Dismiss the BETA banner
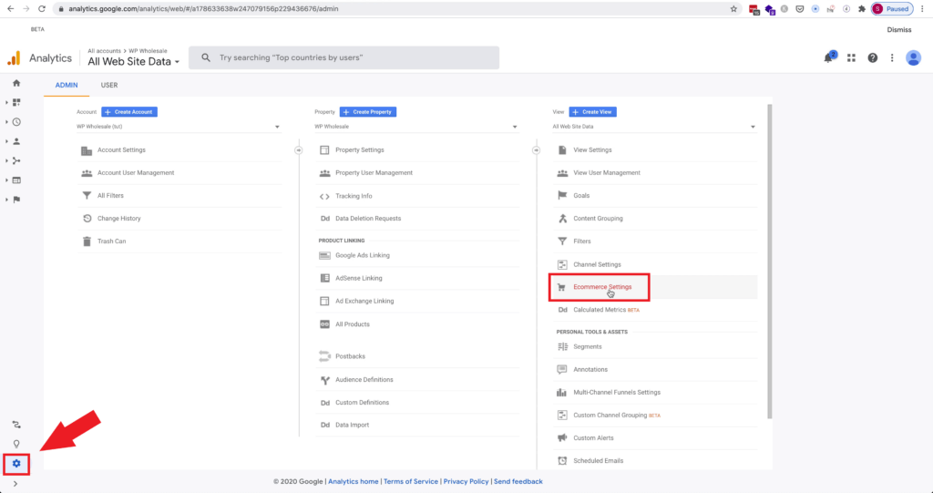Viewport: 933px width, 493px height. 900,30
